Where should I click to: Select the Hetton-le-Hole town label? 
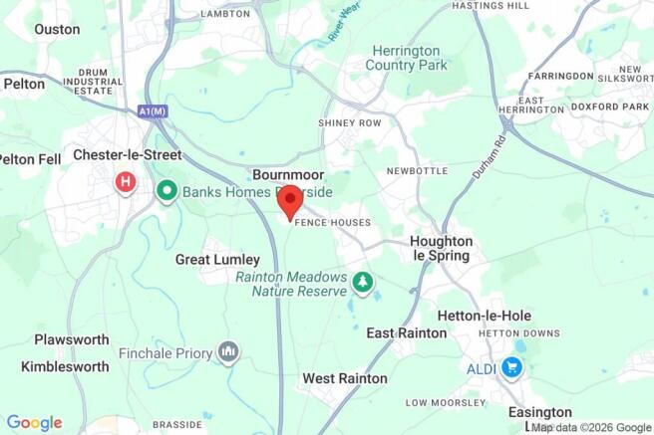click(485, 316)
